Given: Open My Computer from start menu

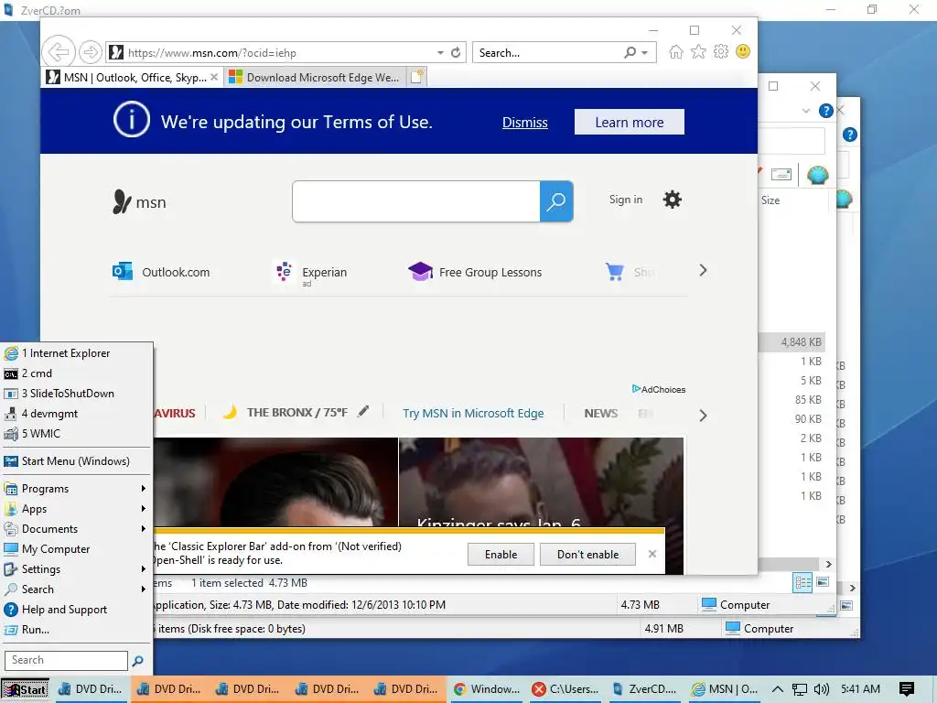Looking at the screenshot, I should pyautogui.click(x=77, y=549).
